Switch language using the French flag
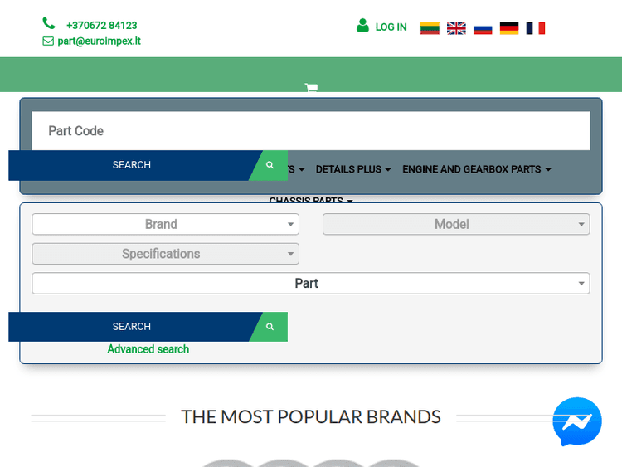 (536, 27)
